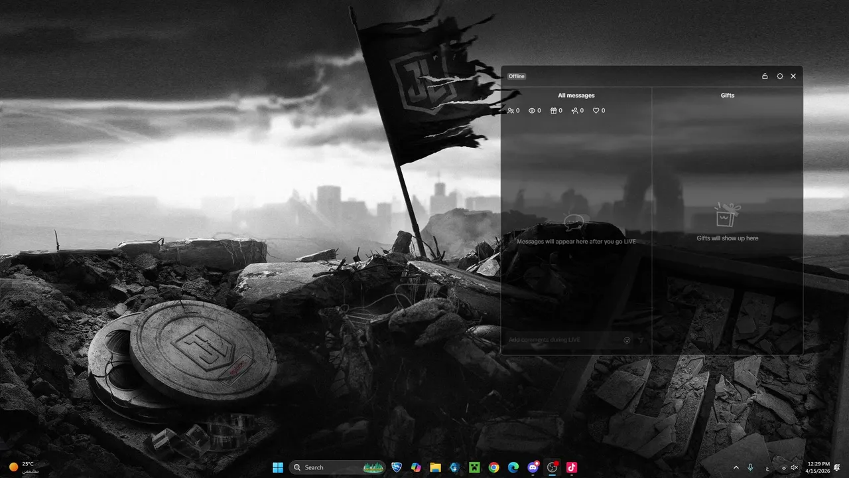The width and height of the screenshot is (849, 478).
Task: Open File Explorer from the taskbar
Action: 435,467
